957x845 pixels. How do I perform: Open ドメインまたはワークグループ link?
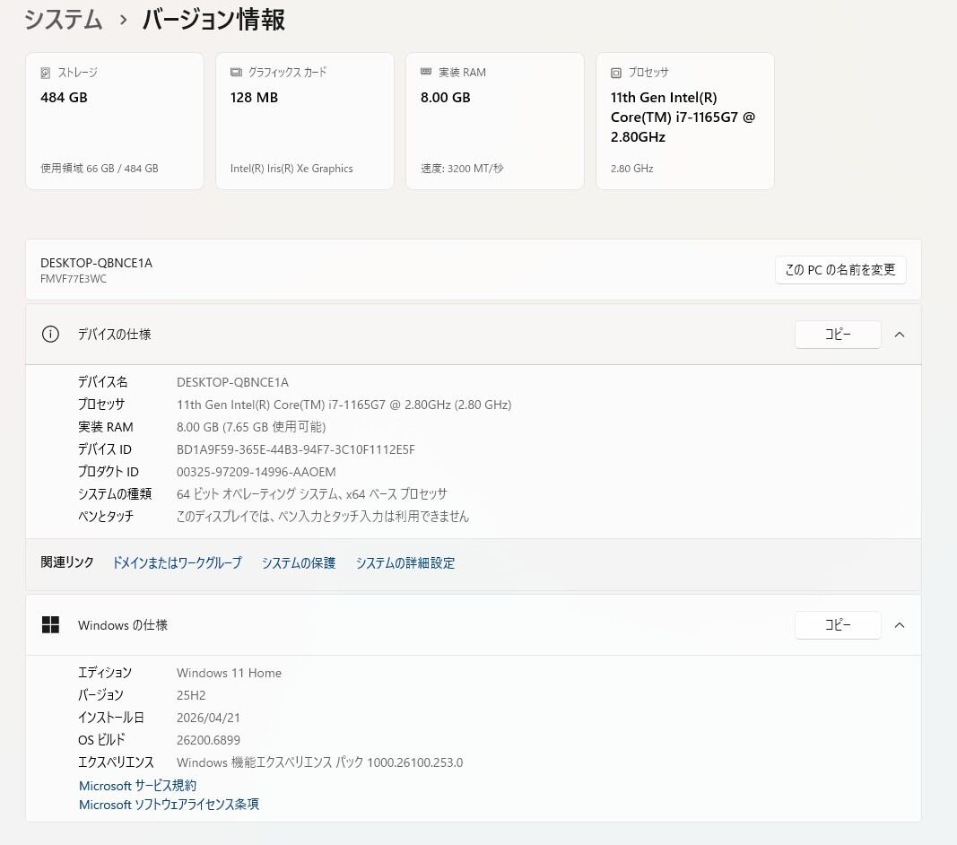coord(177,563)
